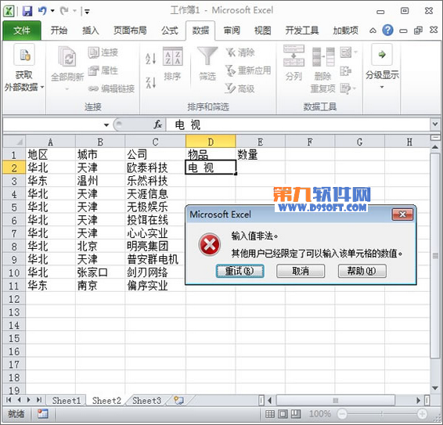Open the Sort (排序) dialog icon
This screenshot has width=443, height=425.
coord(173,56)
